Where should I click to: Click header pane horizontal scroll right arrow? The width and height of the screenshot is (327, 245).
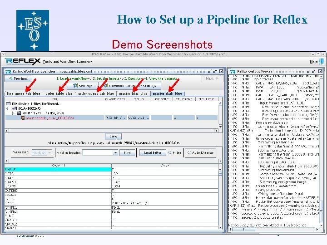[x=220, y=161]
